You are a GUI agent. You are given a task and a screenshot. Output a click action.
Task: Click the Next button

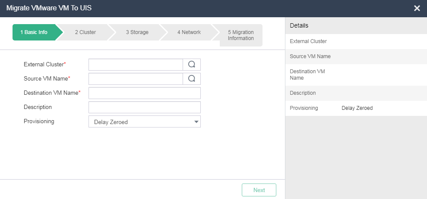(x=259, y=190)
